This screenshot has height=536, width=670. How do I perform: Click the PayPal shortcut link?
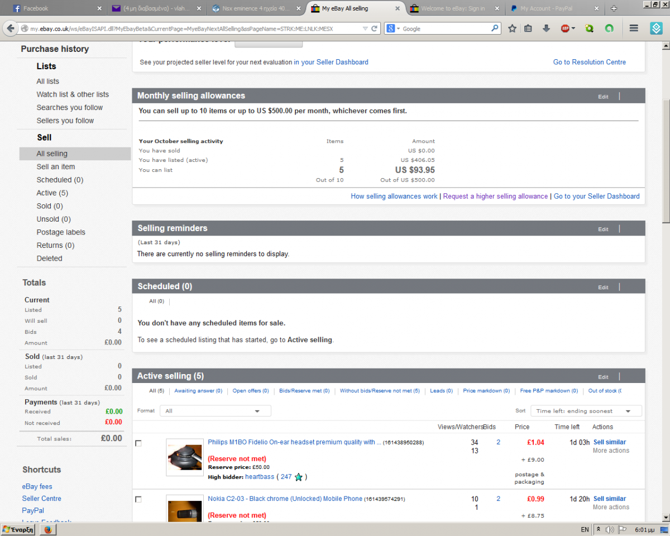click(33, 510)
